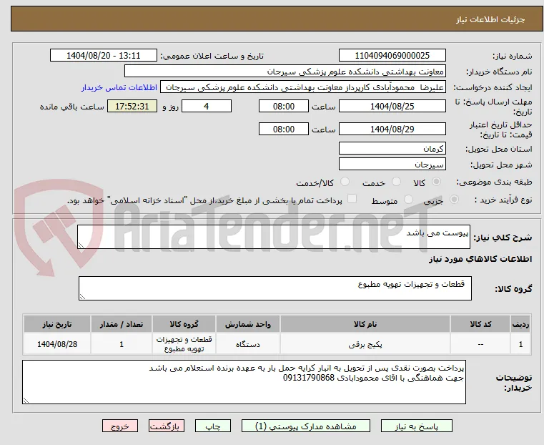The width and height of the screenshot is (544, 445).
Task: Click the دستگاه unit cell
Action: click(248, 344)
